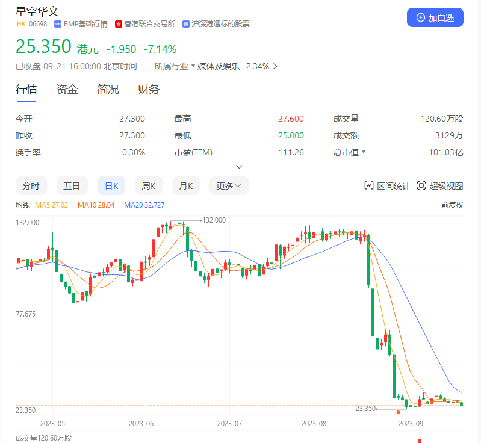The height and width of the screenshot is (443, 481).
Task: Open the 区间统计 range statistics tool
Action: 387,185
